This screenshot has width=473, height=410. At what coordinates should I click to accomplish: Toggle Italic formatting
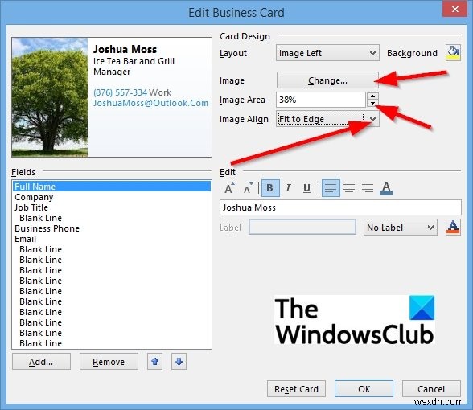[x=288, y=188]
